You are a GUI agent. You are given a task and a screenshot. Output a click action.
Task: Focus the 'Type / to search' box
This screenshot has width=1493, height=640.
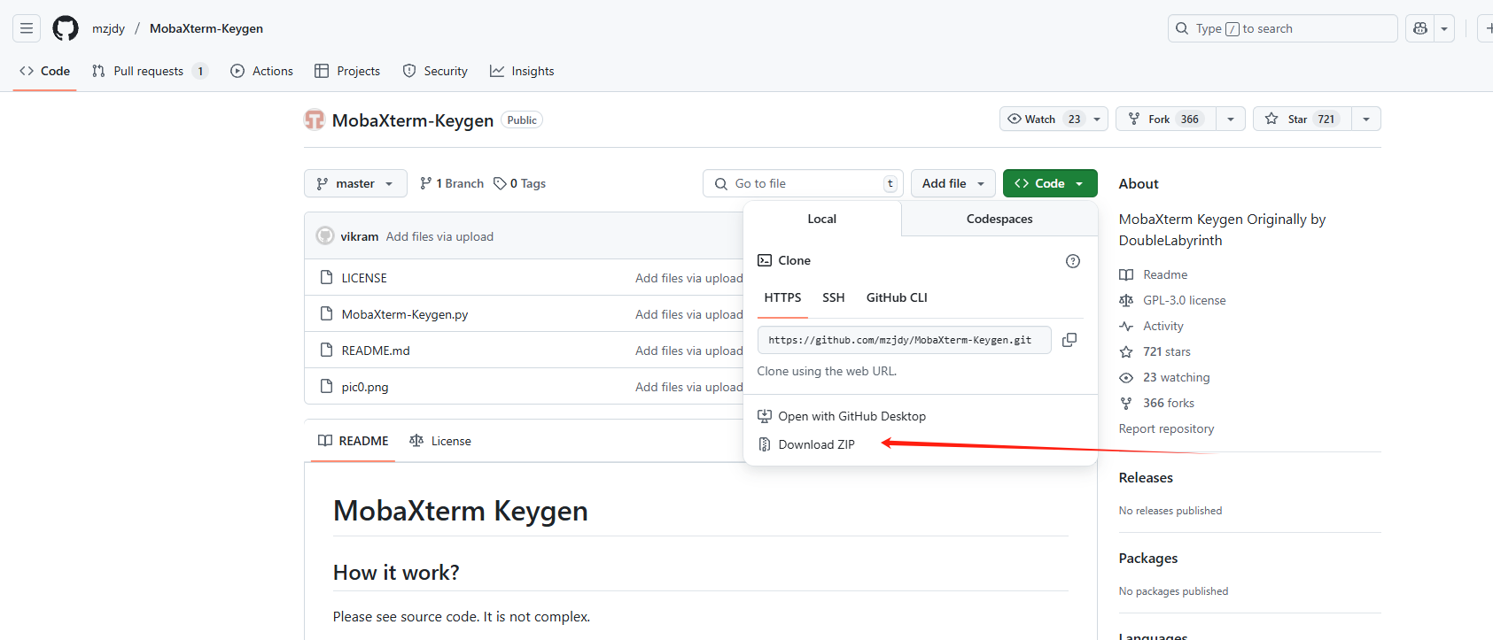[1282, 28]
